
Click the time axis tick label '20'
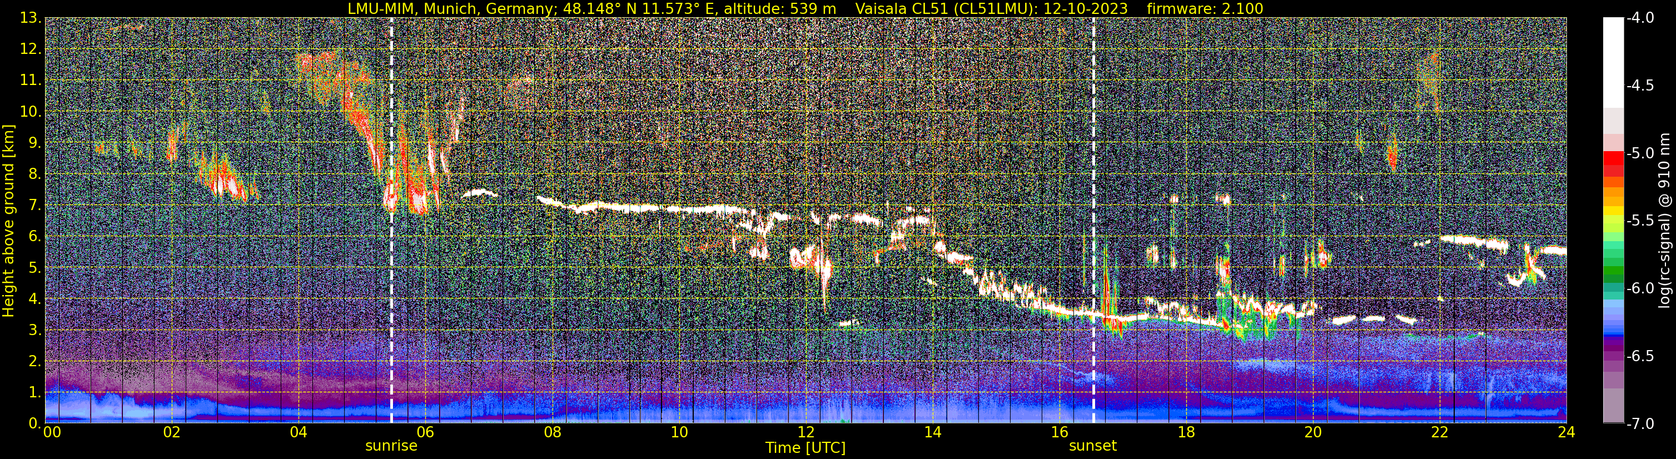click(x=1313, y=432)
